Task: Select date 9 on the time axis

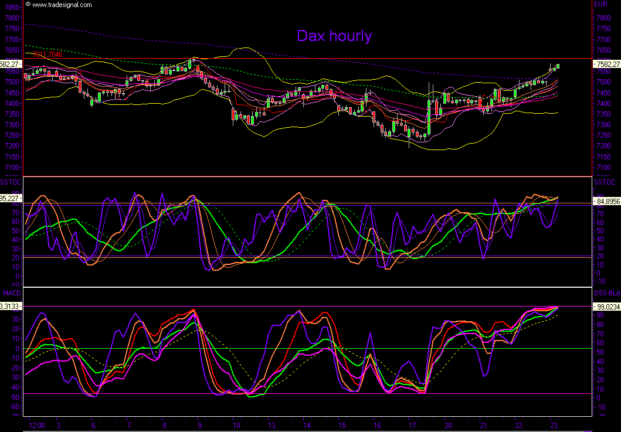Action: tap(200, 424)
